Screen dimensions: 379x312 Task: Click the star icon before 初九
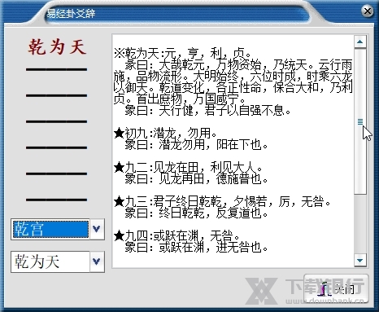[119, 133]
